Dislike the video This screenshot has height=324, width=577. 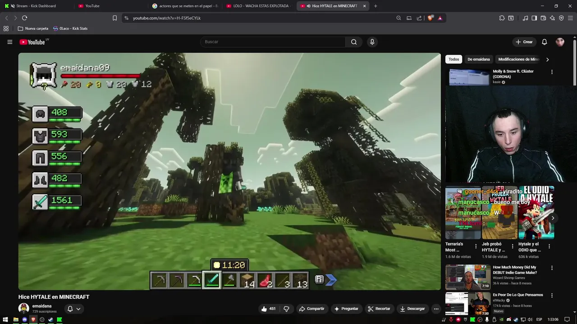286,309
